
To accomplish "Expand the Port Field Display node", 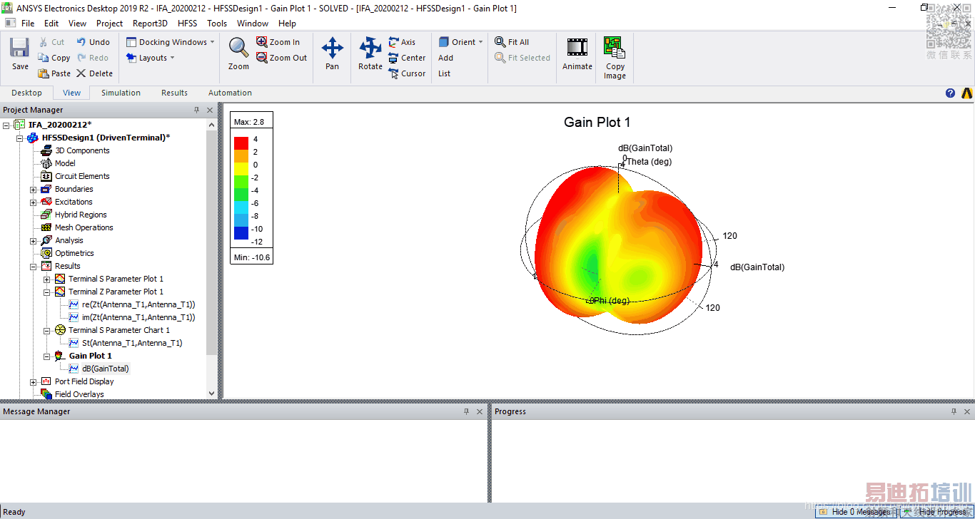I will [34, 381].
